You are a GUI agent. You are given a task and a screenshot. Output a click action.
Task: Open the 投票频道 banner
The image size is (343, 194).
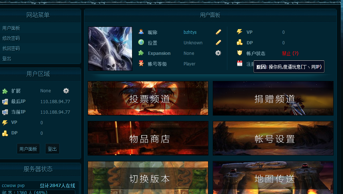148,98
